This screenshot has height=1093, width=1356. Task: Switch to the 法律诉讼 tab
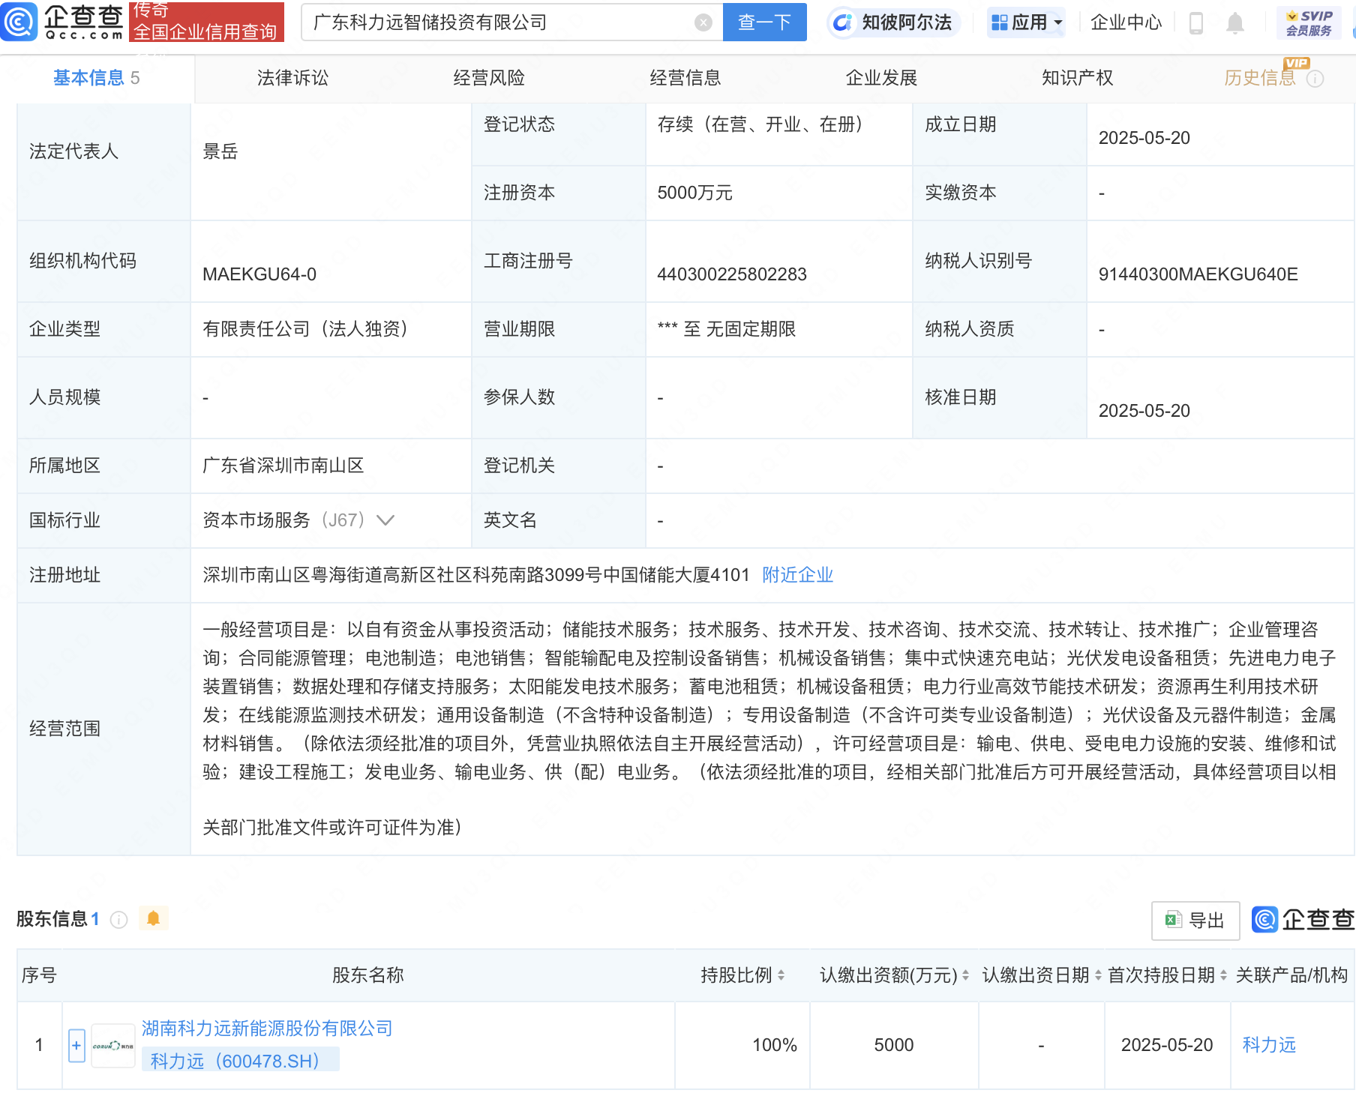pyautogui.click(x=292, y=78)
